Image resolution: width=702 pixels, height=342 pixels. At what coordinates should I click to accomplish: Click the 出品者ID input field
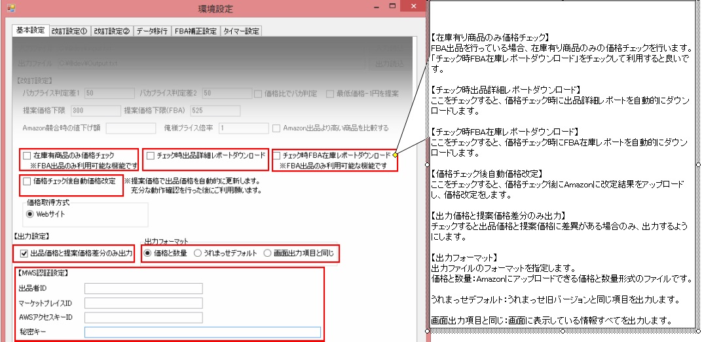click(143, 288)
